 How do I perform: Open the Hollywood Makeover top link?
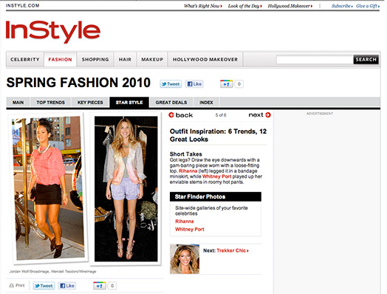click(290, 6)
